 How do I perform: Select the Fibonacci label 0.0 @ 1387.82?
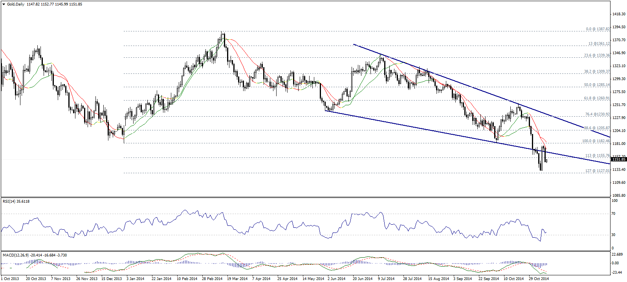pos(598,29)
